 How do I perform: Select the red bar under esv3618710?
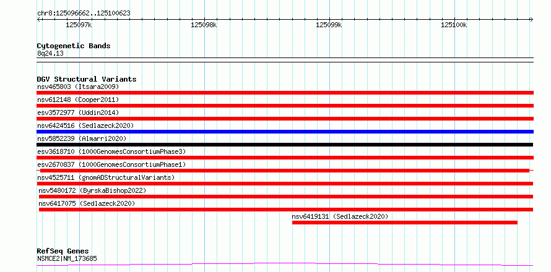[x=285, y=158]
